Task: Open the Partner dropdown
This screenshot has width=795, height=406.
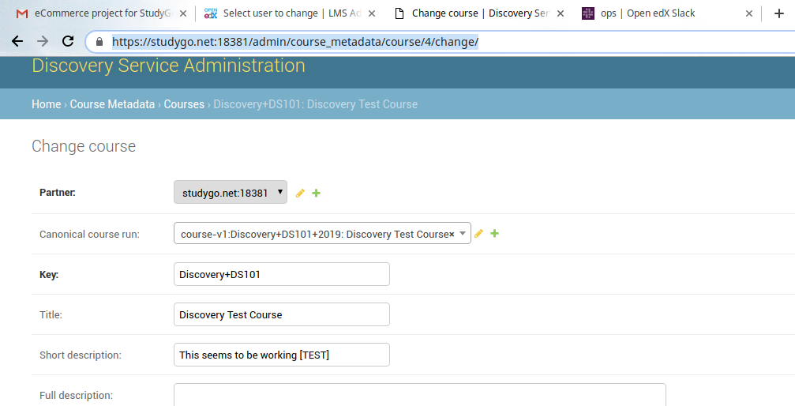Action: click(230, 193)
